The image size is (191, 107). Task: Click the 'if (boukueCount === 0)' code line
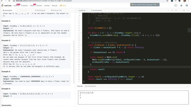pyautogui.click(x=107, y=52)
